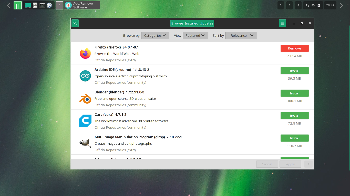This screenshot has height=196, width=350.
Task: Click the '72.8 MB' size for Cura
Action: click(294, 123)
